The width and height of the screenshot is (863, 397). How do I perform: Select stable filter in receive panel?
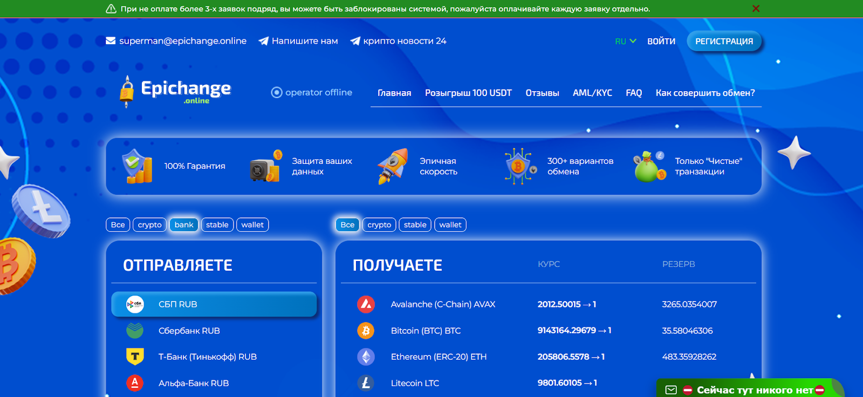click(415, 225)
